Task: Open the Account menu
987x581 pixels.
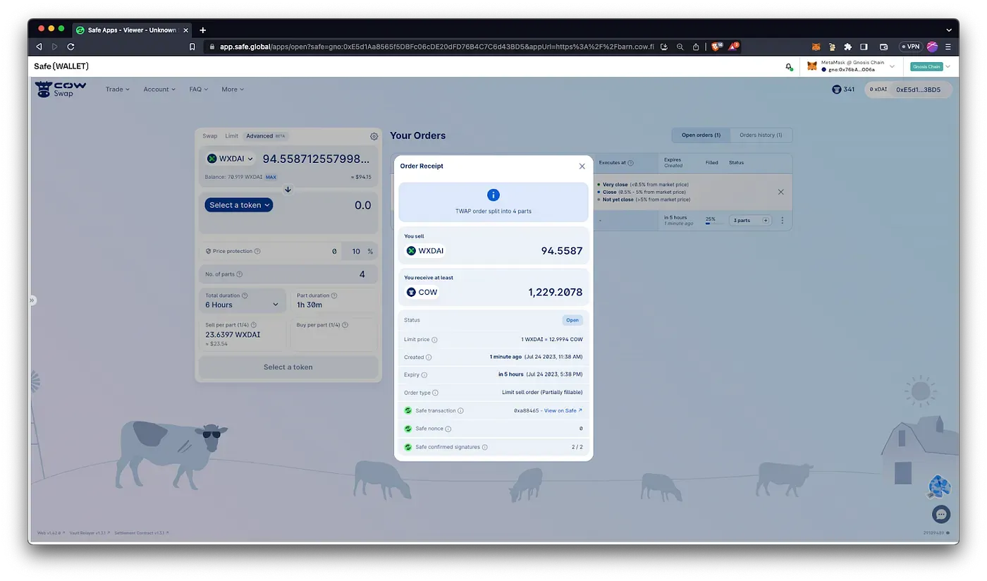Action: (159, 90)
